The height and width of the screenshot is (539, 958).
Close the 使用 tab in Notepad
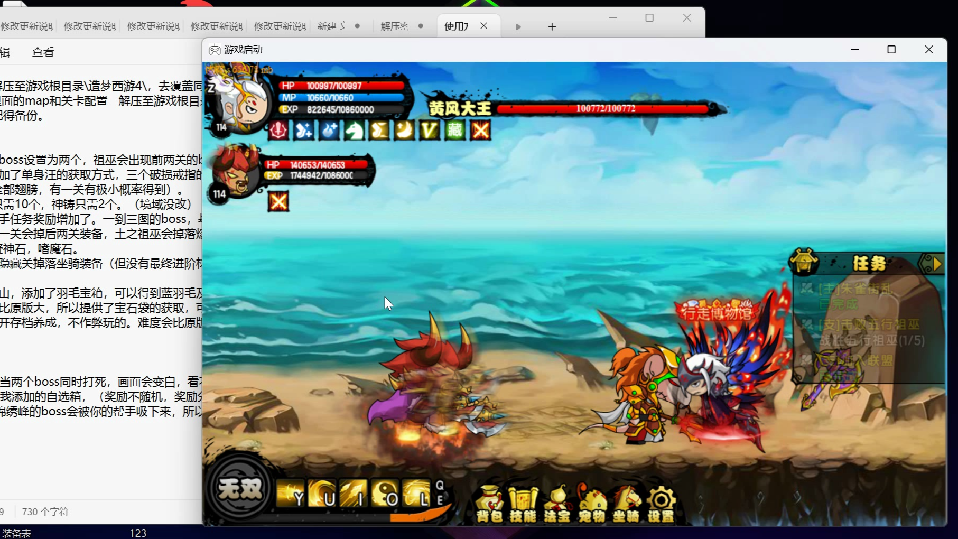click(484, 26)
